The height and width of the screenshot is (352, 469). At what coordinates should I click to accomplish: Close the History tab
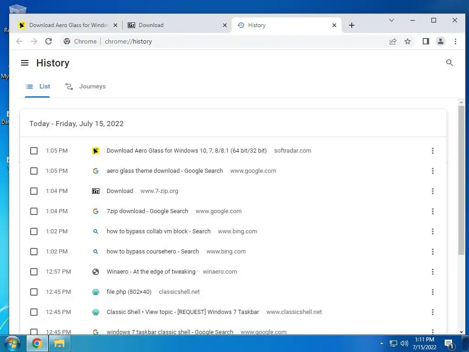(x=334, y=26)
